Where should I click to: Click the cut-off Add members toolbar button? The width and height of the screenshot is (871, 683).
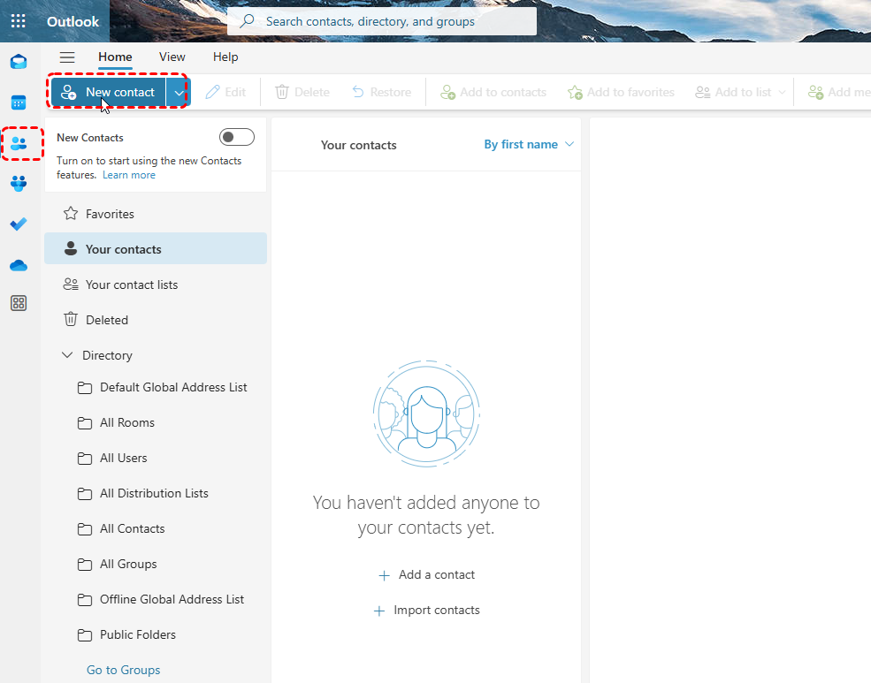(839, 92)
